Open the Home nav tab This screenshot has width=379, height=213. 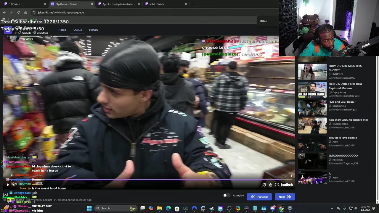coord(62,30)
